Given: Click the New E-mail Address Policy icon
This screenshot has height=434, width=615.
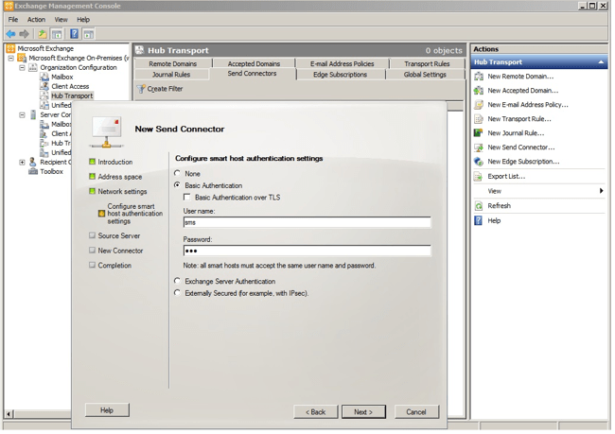Looking at the screenshot, I should pyautogui.click(x=479, y=105).
